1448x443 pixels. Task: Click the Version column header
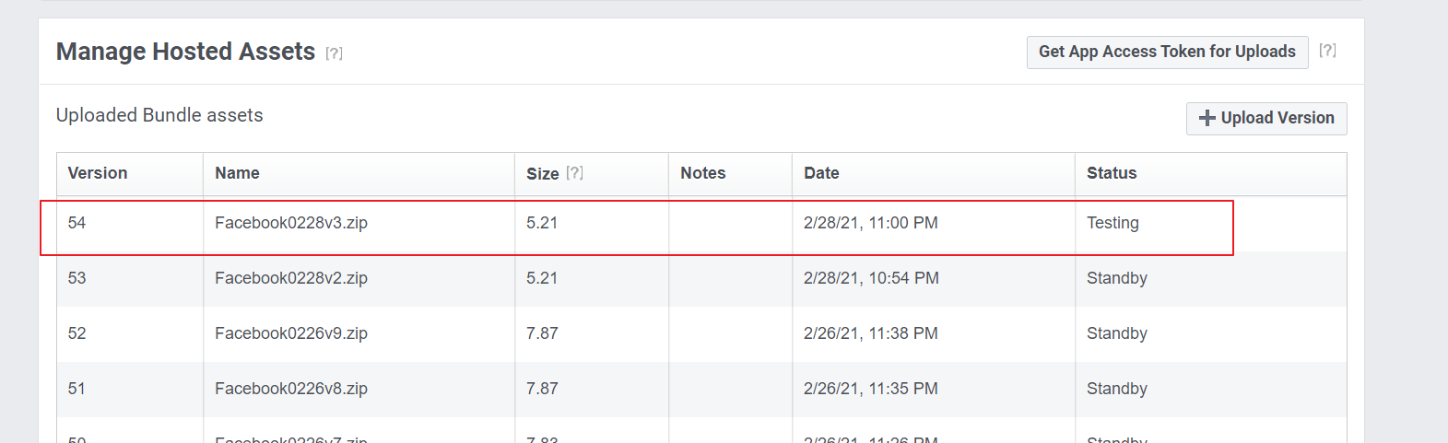(98, 173)
